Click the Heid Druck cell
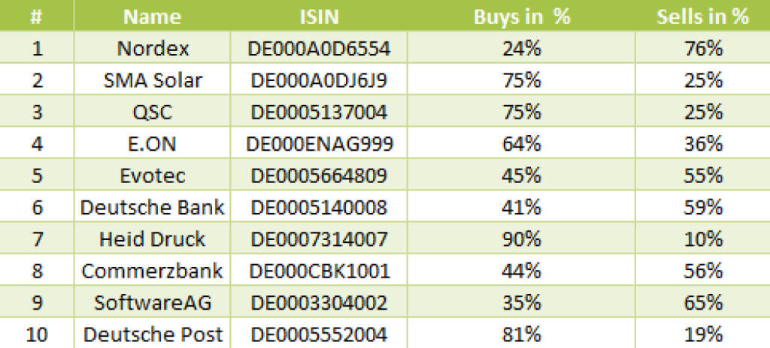The height and width of the screenshot is (348, 770). pyautogui.click(x=153, y=239)
